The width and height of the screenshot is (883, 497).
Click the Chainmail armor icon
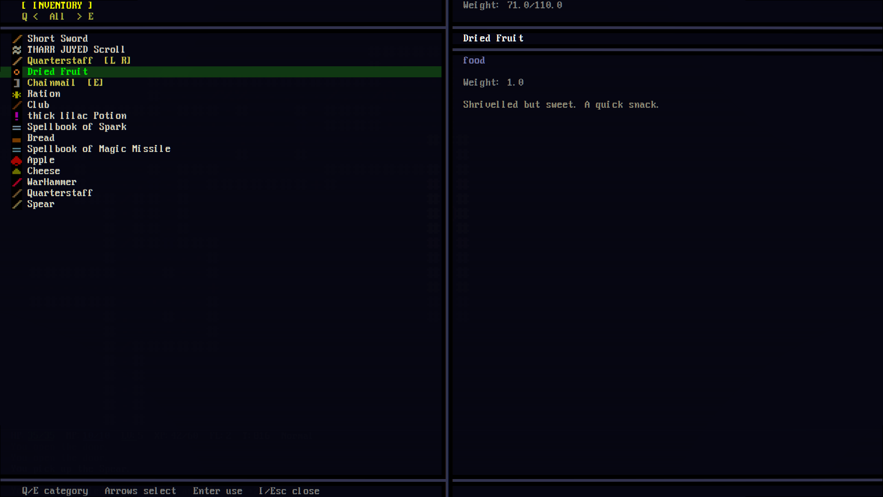point(17,83)
